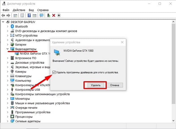Uncheck 'Удалить программы драйверов' checkbox
This screenshot has width=176, height=129.
[x=54, y=72]
